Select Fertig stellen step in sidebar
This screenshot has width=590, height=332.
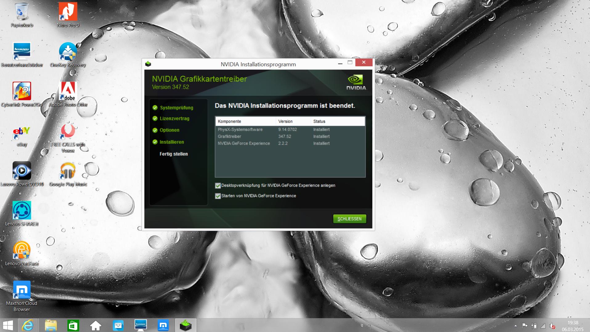173,154
